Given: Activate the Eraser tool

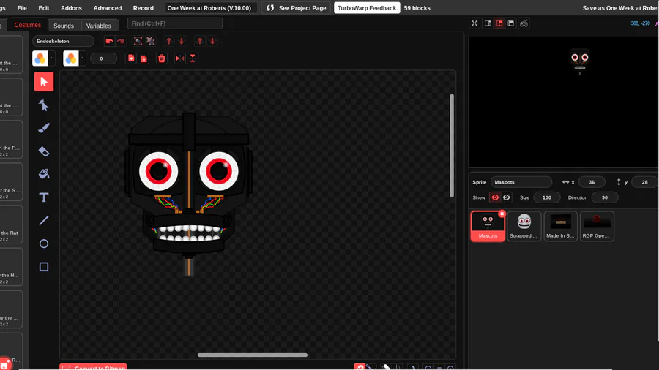Looking at the screenshot, I should click(44, 151).
